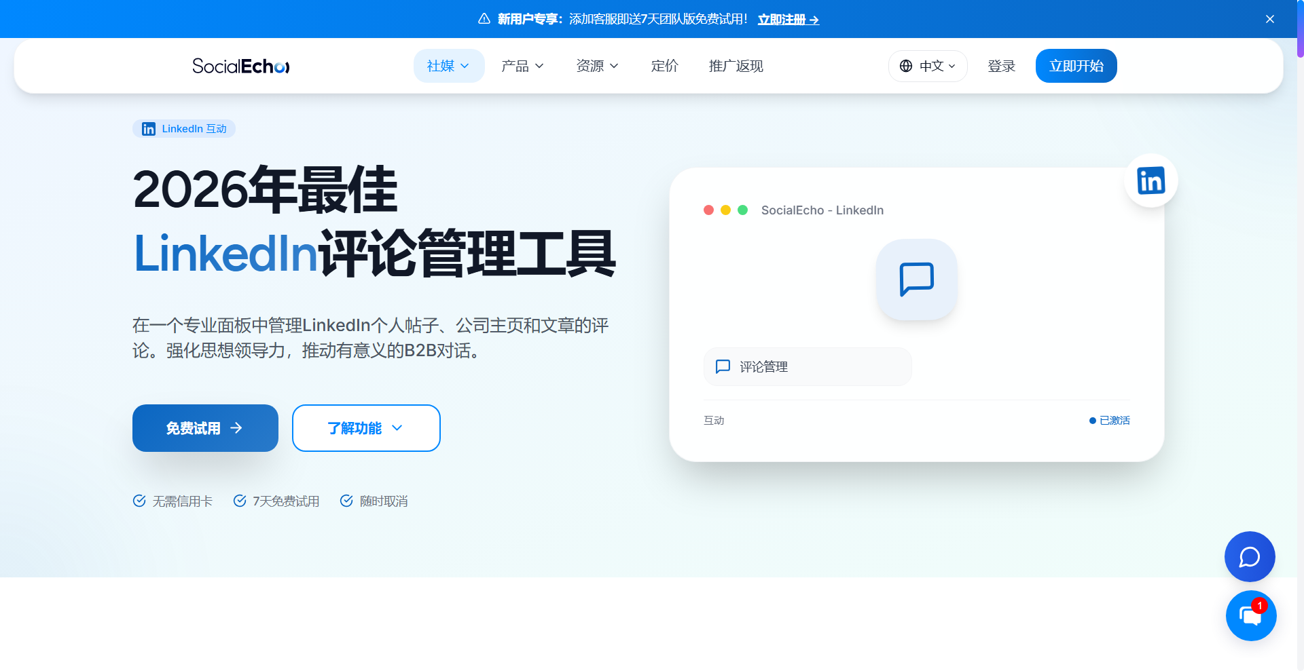Click the 7天免费试用 text
Image resolution: width=1304 pixels, height=671 pixels.
coord(286,501)
